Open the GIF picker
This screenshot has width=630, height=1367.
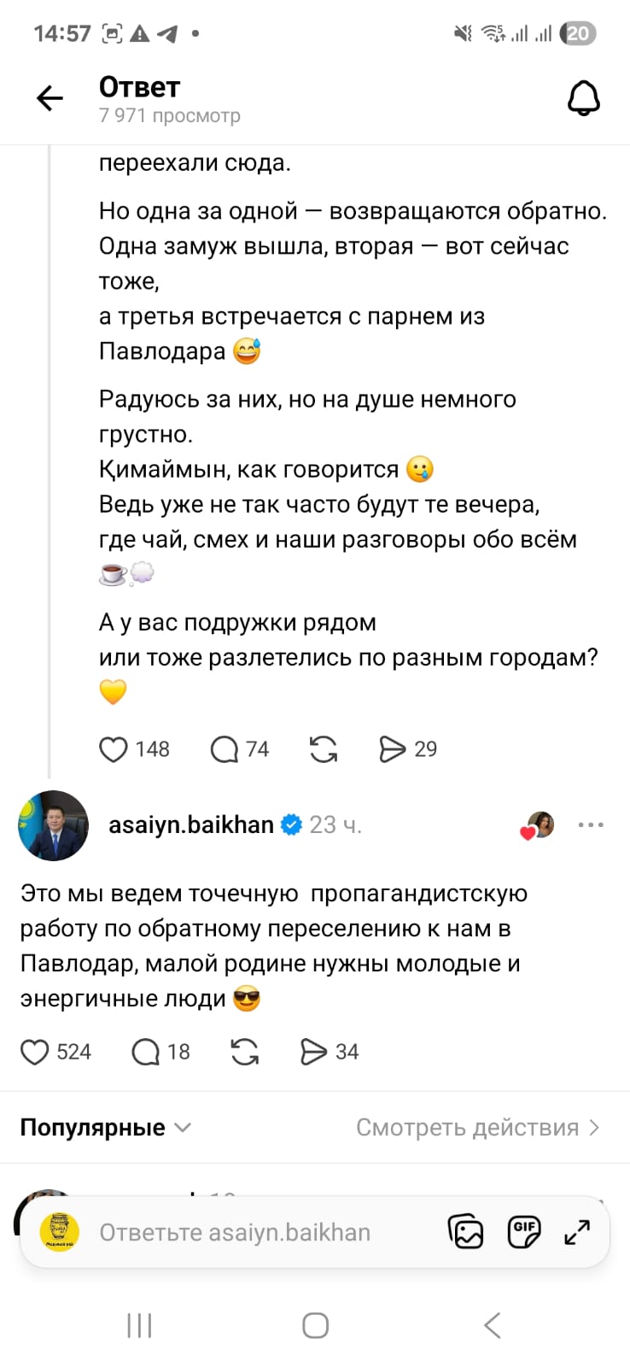tap(523, 1232)
